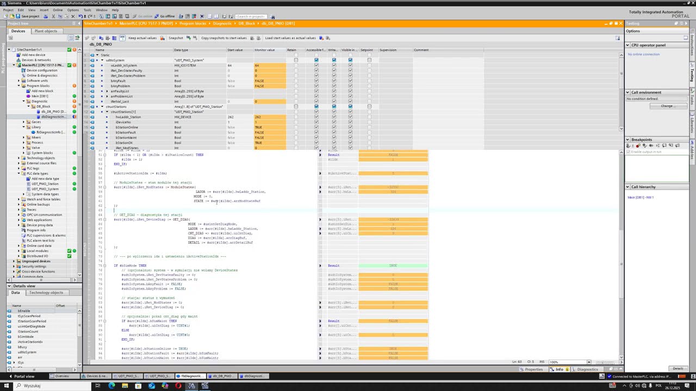Toggle Writable checkbox for bStationOnline row
The width and height of the screenshot is (696, 391).
point(334,127)
